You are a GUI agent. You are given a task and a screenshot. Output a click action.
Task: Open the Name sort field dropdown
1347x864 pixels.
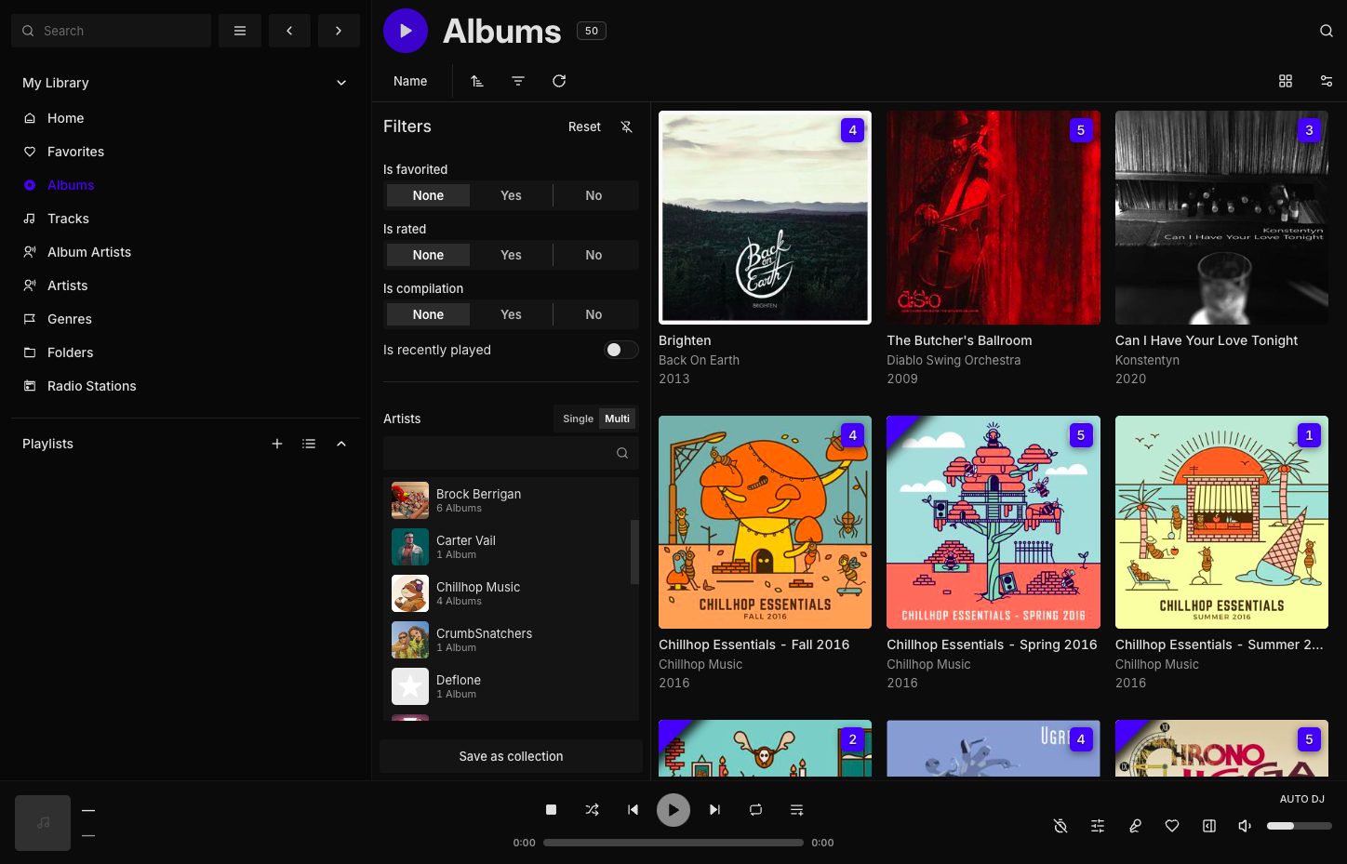[x=410, y=81]
